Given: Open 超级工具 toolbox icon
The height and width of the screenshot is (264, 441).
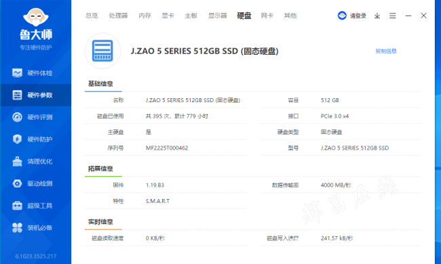Looking at the screenshot, I should click(x=17, y=206).
